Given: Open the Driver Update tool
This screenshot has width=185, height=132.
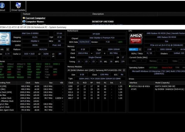Looking at the screenshot, I should click(18, 6).
